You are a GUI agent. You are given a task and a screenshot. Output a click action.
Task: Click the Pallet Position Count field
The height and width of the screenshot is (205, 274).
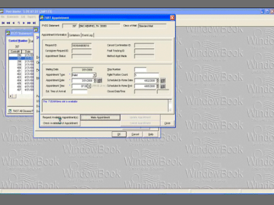click(x=146, y=75)
